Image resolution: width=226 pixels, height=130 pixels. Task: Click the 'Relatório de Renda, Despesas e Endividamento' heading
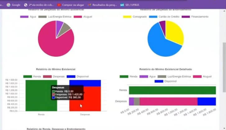click(x=56, y=129)
